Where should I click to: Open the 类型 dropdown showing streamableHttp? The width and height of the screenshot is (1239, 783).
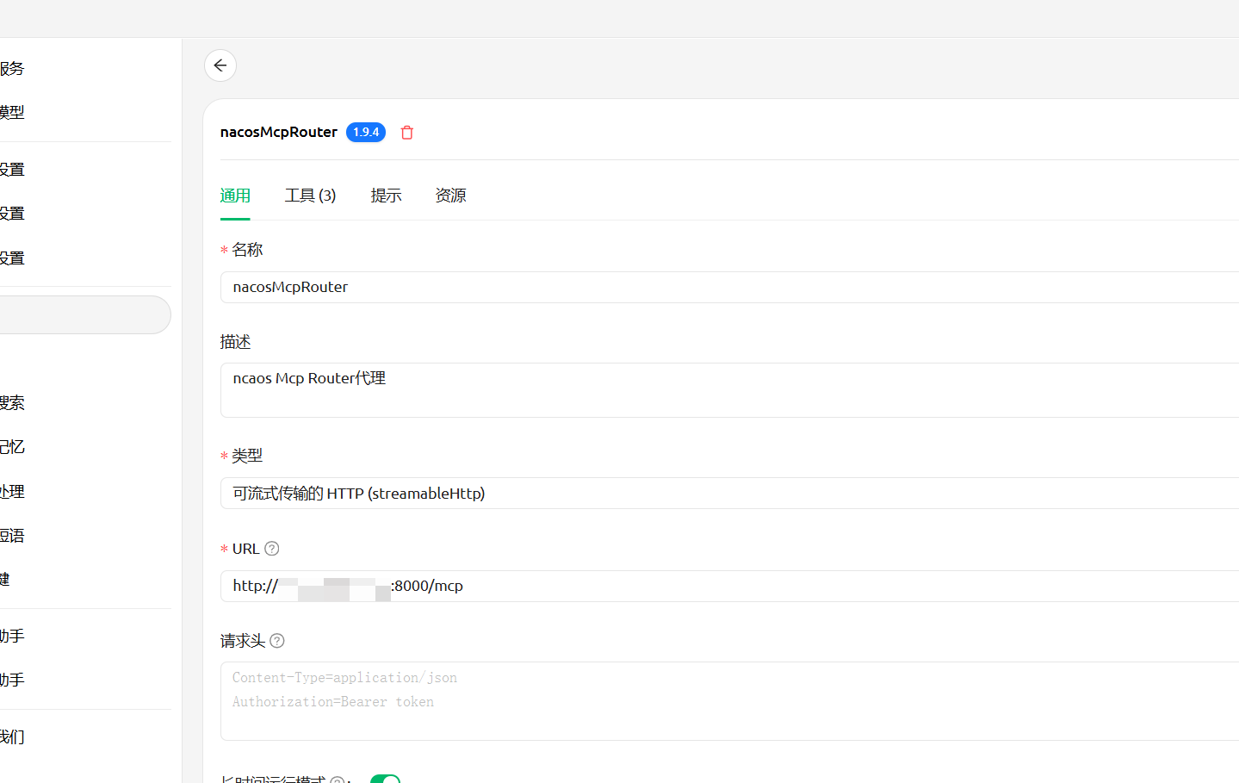click(729, 494)
